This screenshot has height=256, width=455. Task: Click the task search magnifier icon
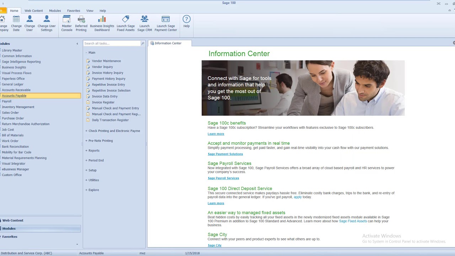(x=143, y=43)
